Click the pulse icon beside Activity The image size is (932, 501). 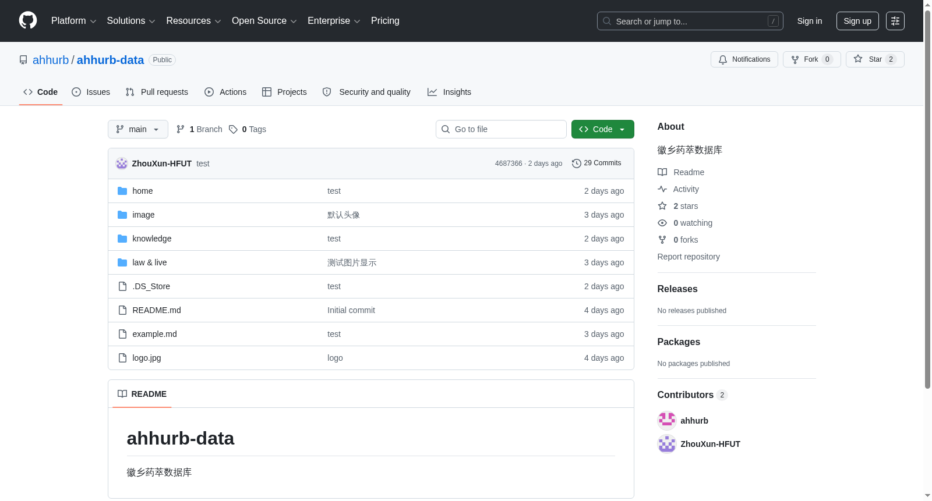[662, 189]
